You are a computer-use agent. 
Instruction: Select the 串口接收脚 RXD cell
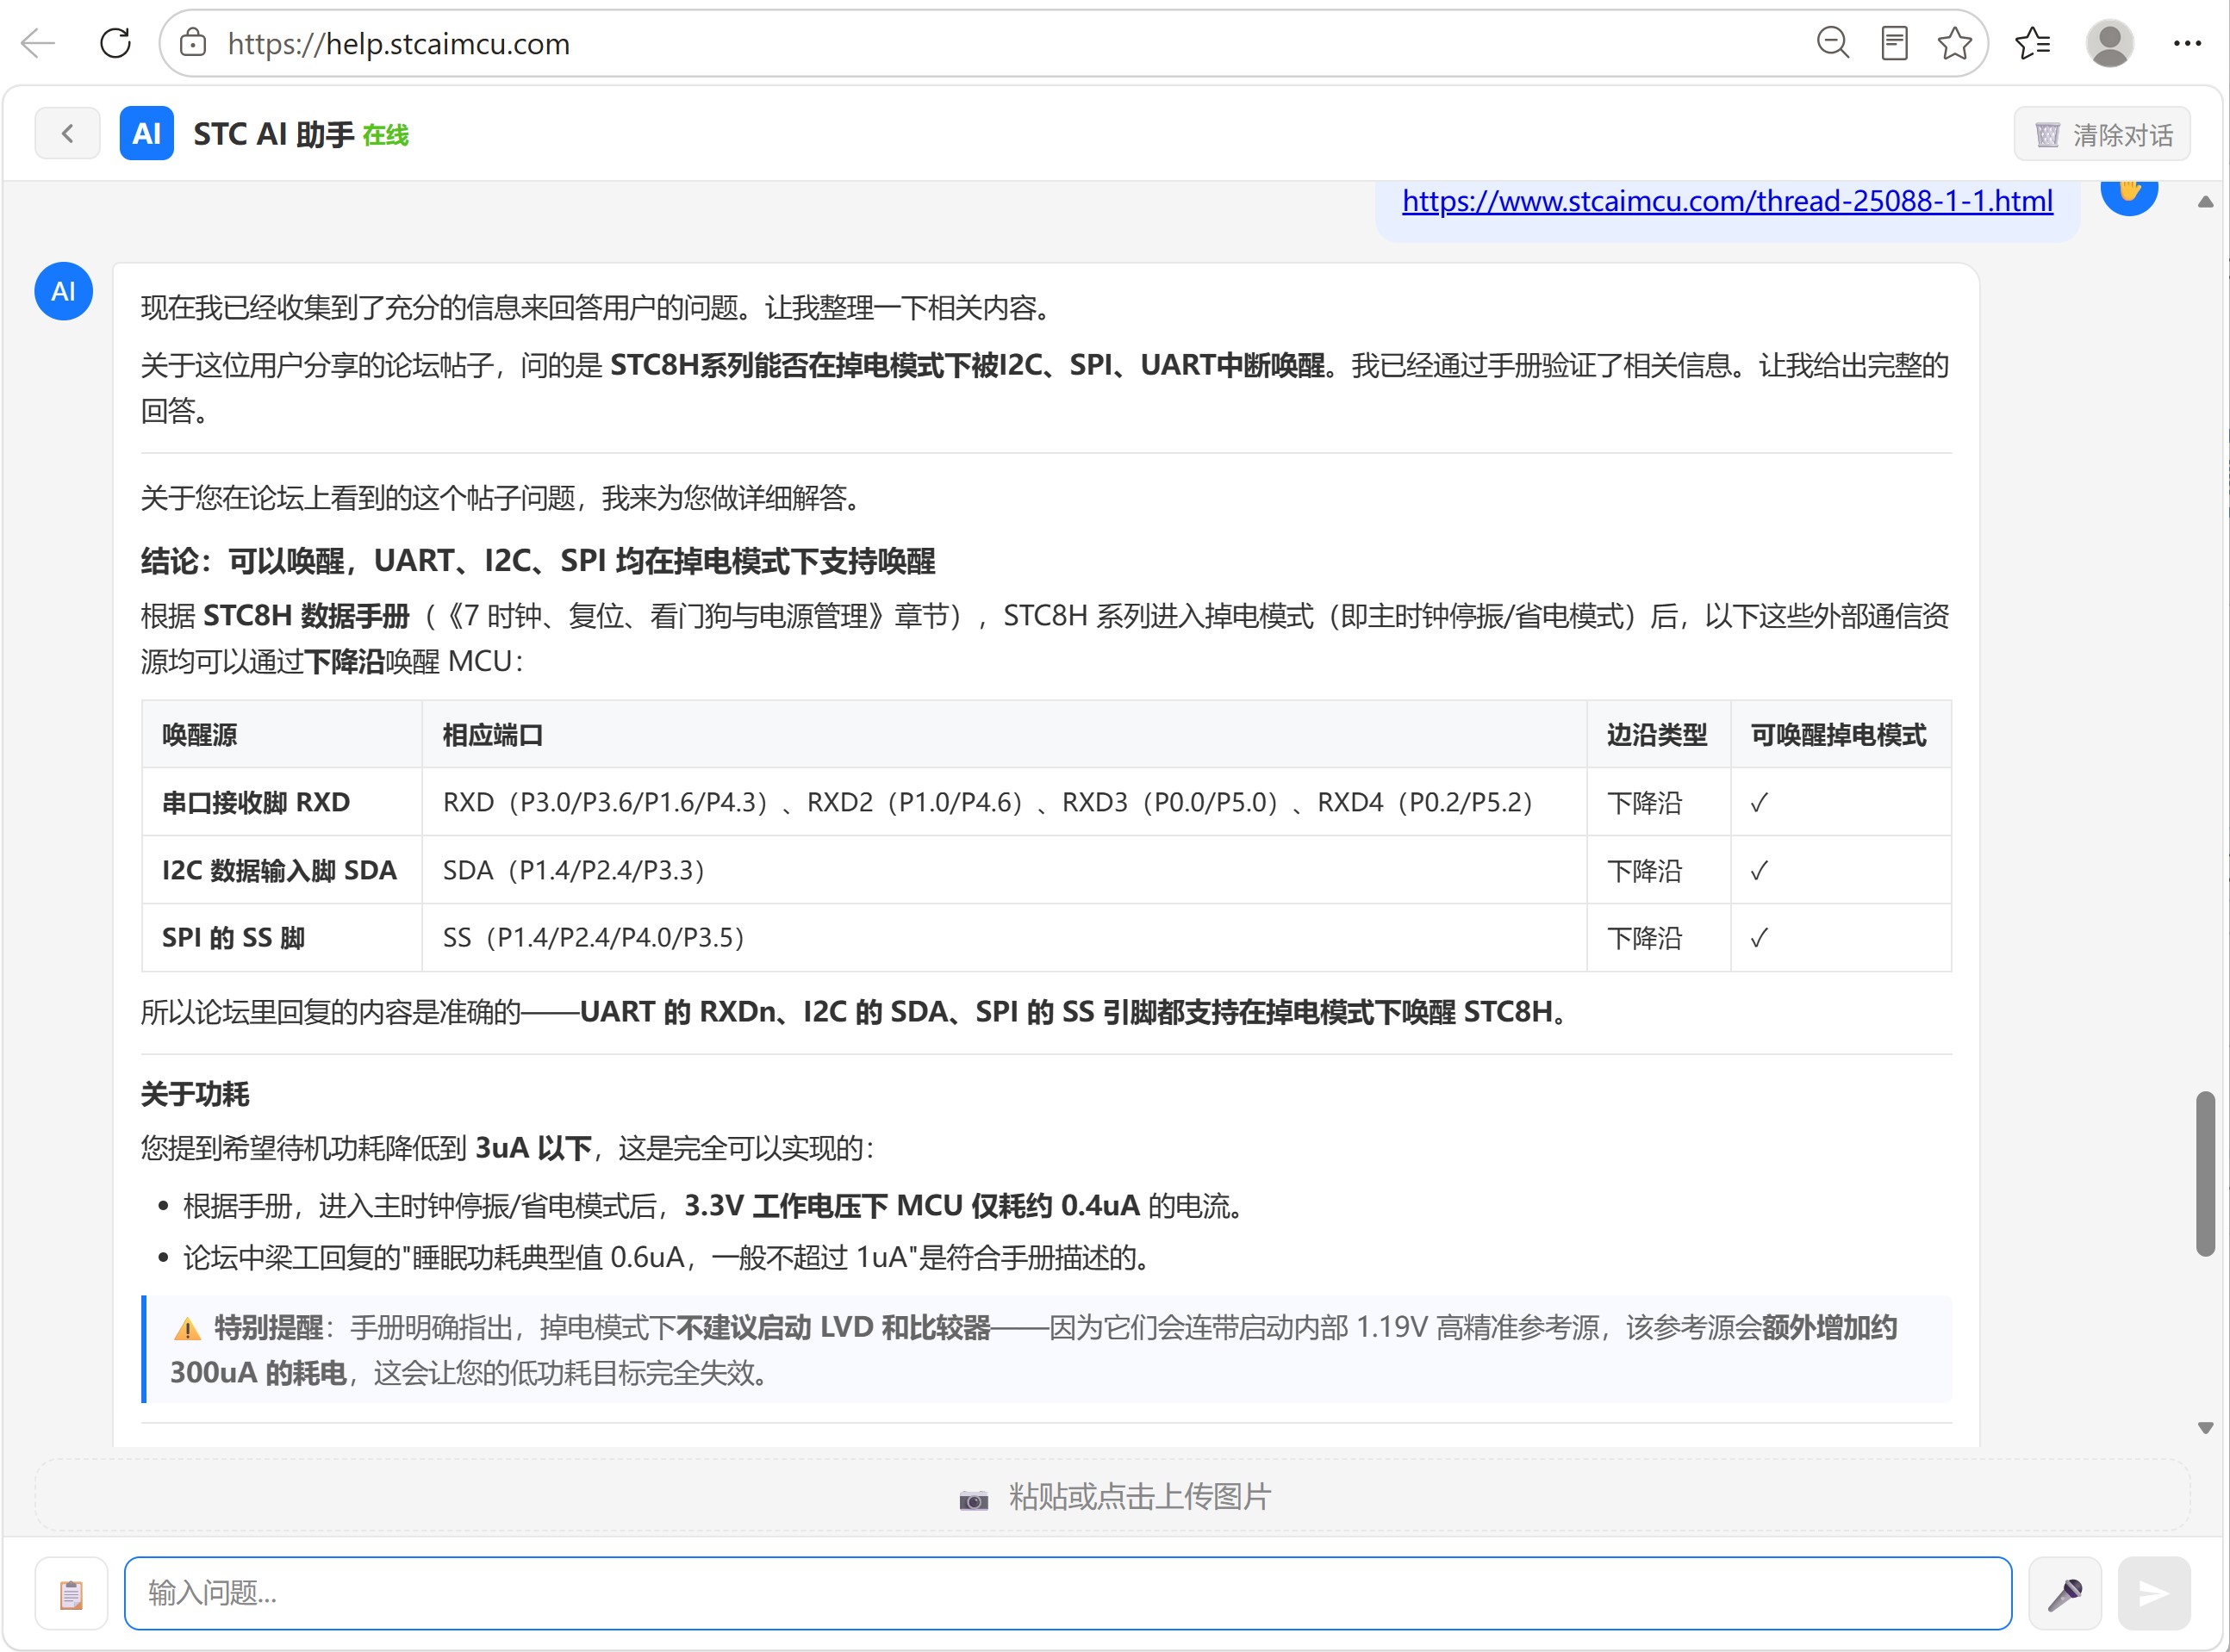(x=282, y=802)
